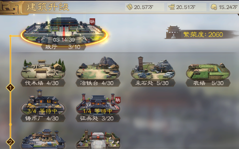Click the 20.57万 wood resource counter
This screenshot has width=239, height=149.
click(145, 7)
